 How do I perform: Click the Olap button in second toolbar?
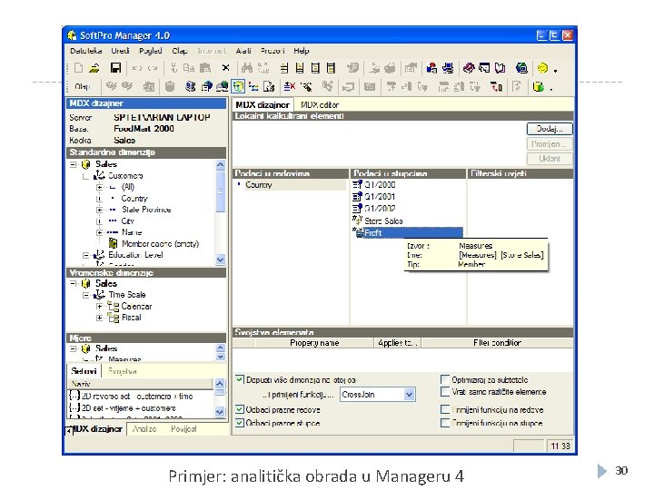82,87
